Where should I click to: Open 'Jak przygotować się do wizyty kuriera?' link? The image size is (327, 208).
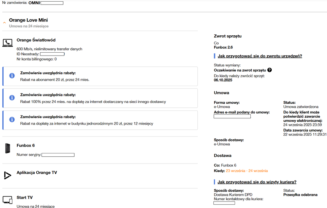257,182
